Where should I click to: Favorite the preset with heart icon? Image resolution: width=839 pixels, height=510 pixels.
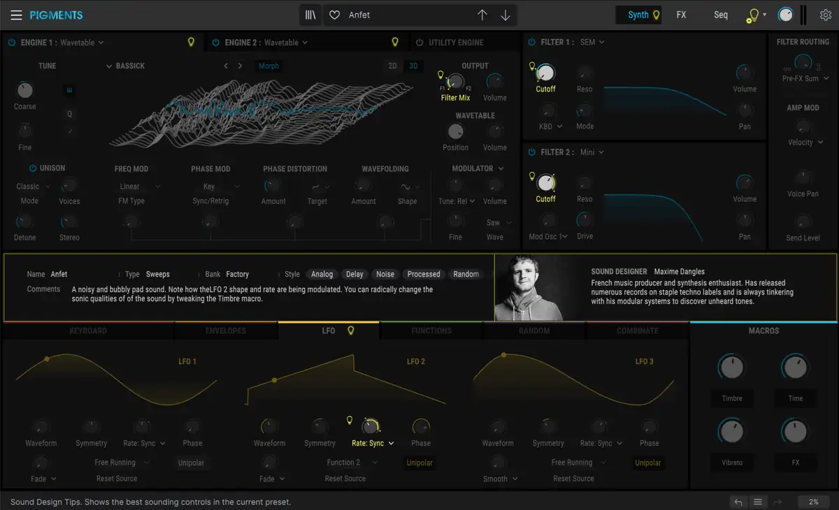click(x=335, y=15)
